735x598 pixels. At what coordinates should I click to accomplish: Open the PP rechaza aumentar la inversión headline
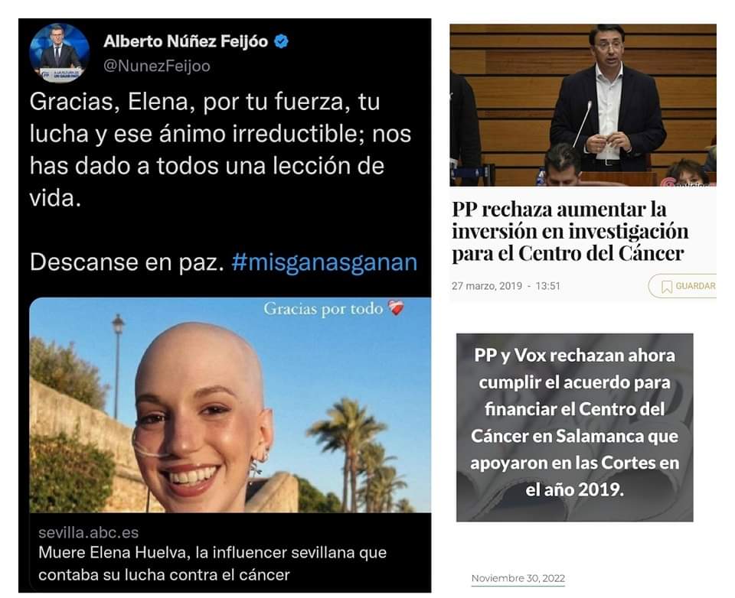(570, 232)
